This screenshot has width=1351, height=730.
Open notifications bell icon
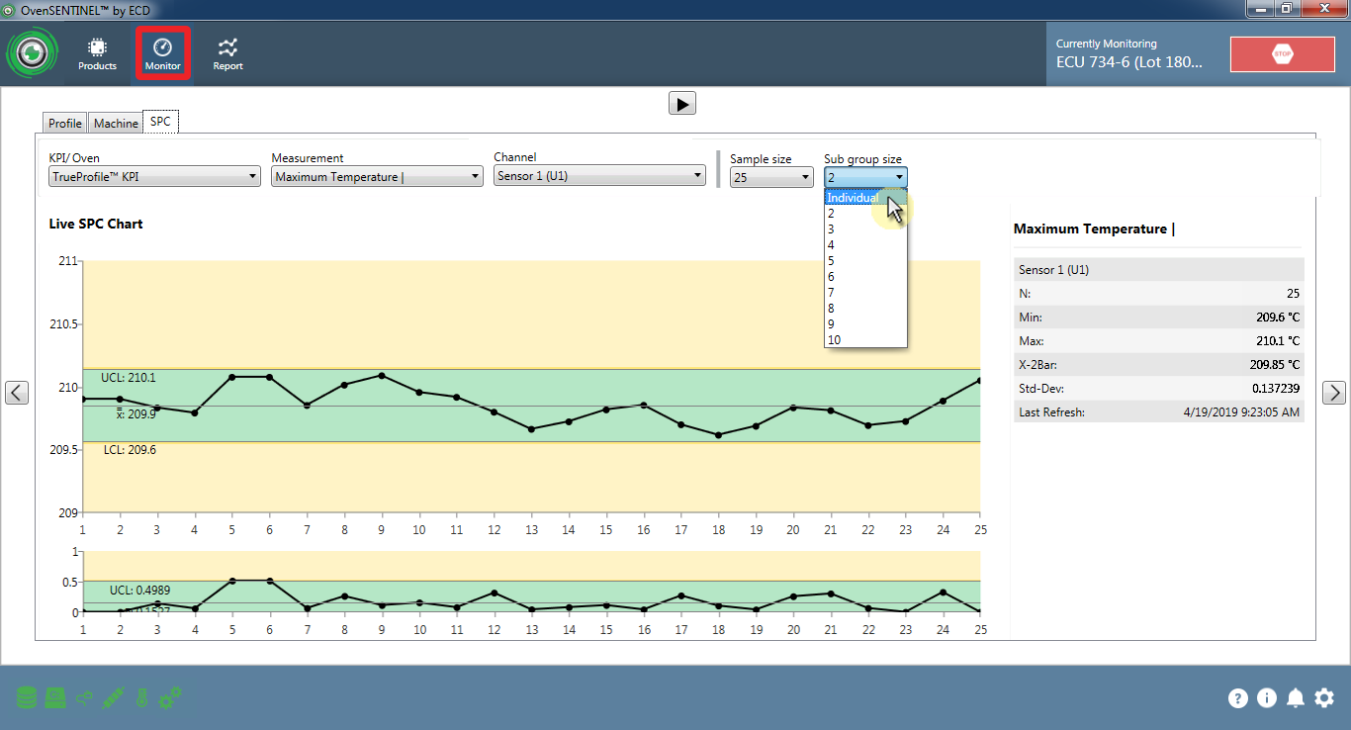pyautogui.click(x=1296, y=698)
